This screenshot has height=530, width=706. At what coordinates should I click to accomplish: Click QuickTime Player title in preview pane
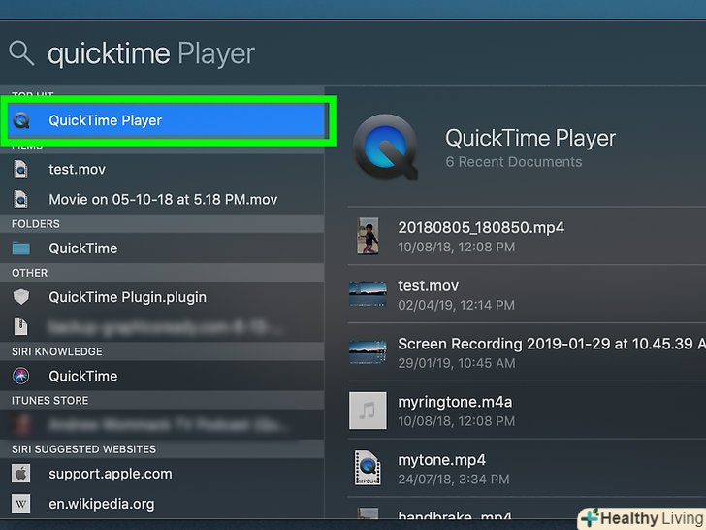pos(530,138)
